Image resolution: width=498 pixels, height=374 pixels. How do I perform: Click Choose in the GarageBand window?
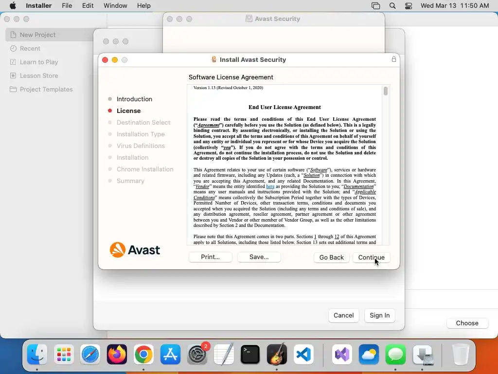tap(467, 323)
